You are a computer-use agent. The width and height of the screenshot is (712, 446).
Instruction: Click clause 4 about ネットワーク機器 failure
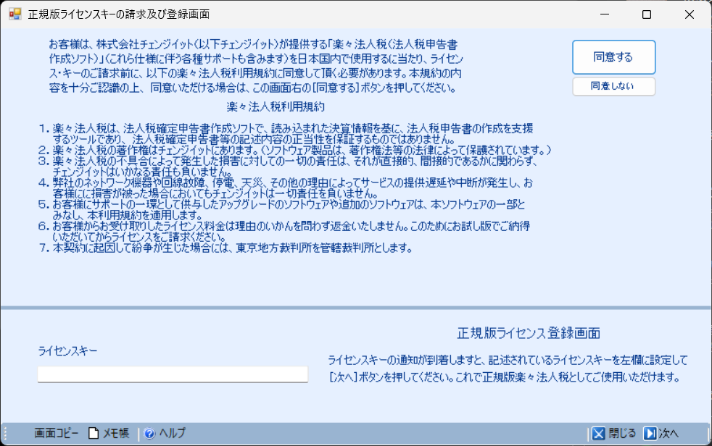[286, 188]
